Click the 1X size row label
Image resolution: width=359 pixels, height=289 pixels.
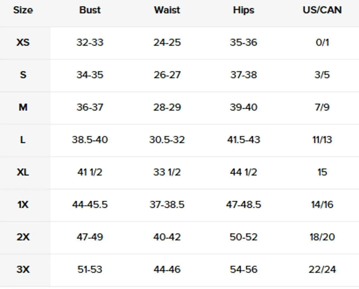(23, 205)
